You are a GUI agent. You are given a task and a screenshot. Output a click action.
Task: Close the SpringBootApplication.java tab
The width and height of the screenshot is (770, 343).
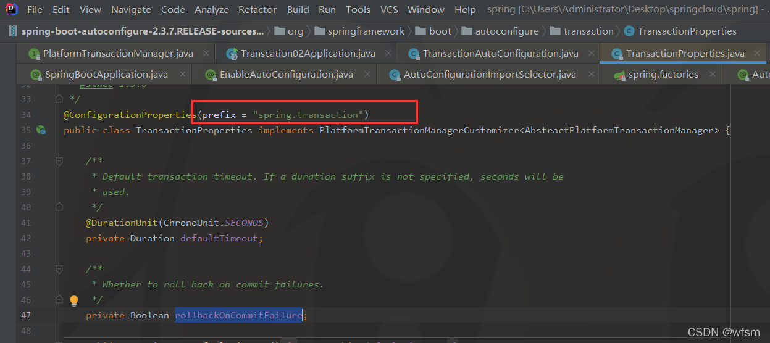(x=182, y=75)
